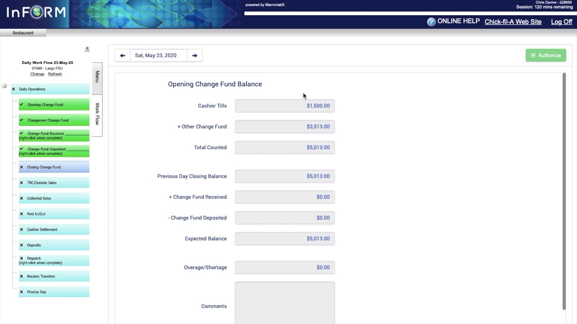Screen dimensions: 577x324
Task: Click the + Change Fund Received field
Action: [285, 197]
